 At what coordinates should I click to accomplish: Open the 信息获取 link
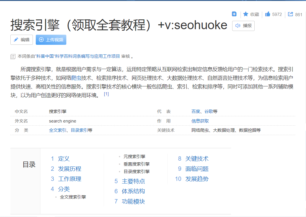(200, 121)
